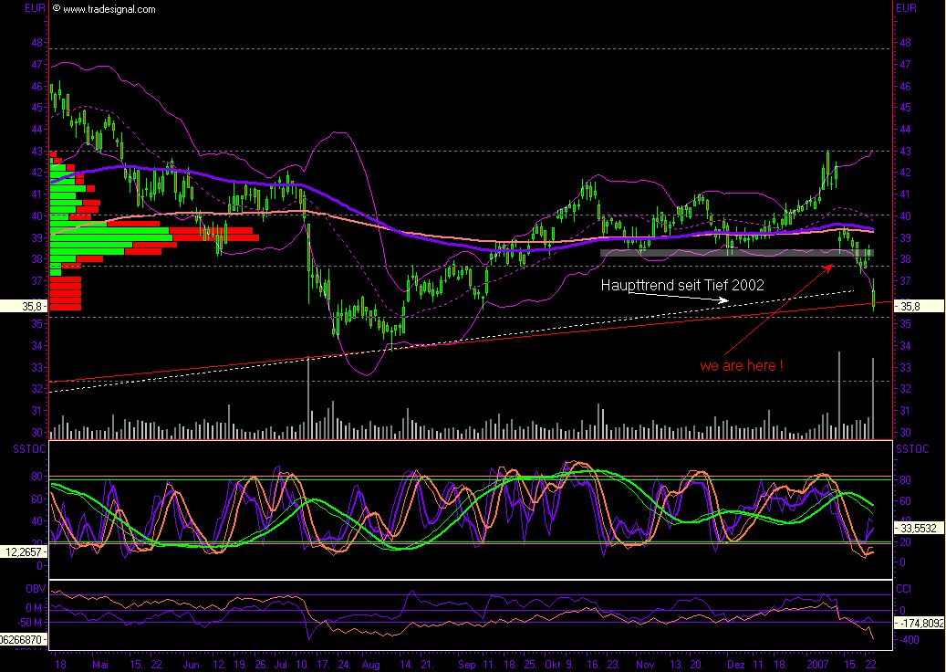The image size is (946, 672).
Task: Click the gray support zone rectangle near 38
Action: [x=736, y=252]
